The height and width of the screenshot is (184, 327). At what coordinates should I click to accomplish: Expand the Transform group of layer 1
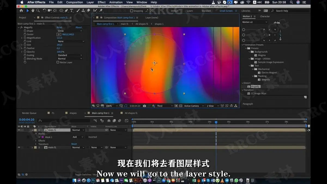(x=36, y=144)
